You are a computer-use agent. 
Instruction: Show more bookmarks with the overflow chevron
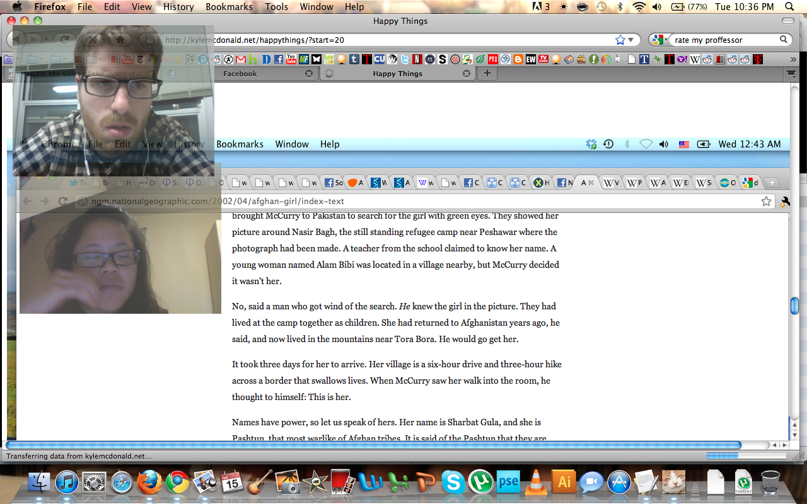[x=793, y=59]
